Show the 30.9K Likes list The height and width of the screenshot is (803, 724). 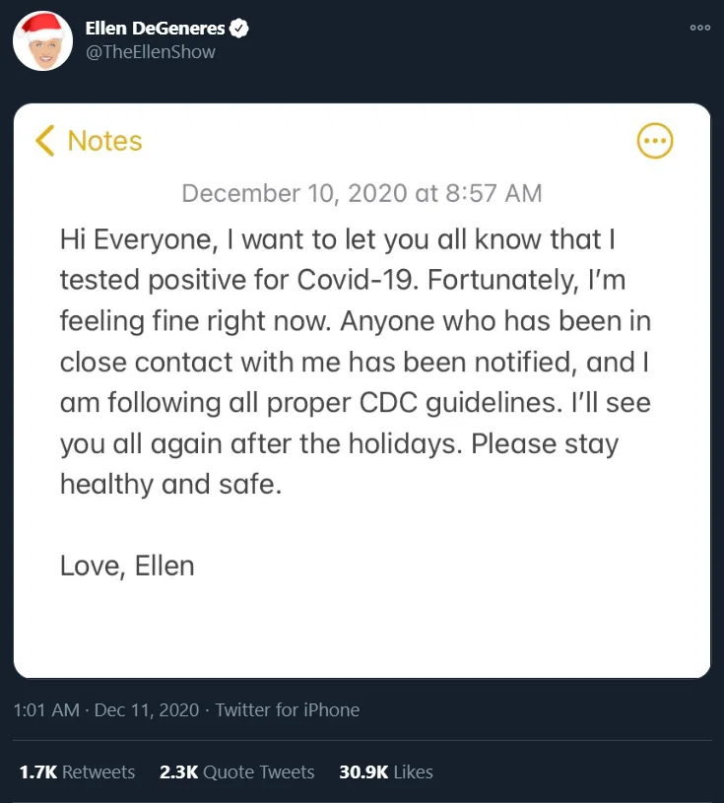386,771
